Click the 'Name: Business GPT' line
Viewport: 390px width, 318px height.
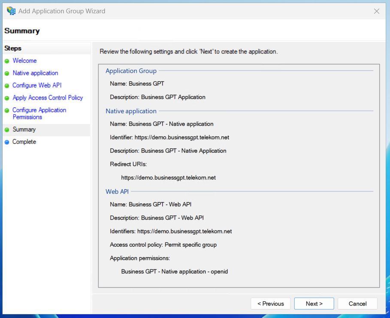[x=137, y=84]
